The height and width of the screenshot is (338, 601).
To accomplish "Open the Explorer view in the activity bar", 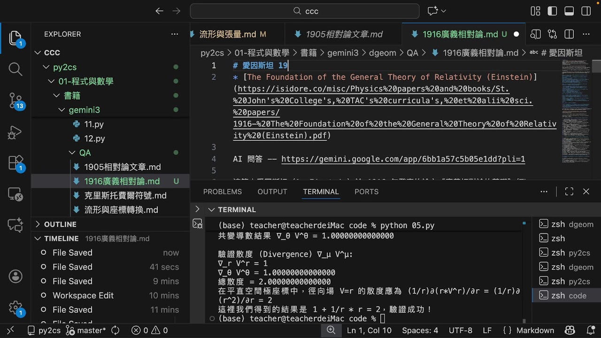I will 15,38.
